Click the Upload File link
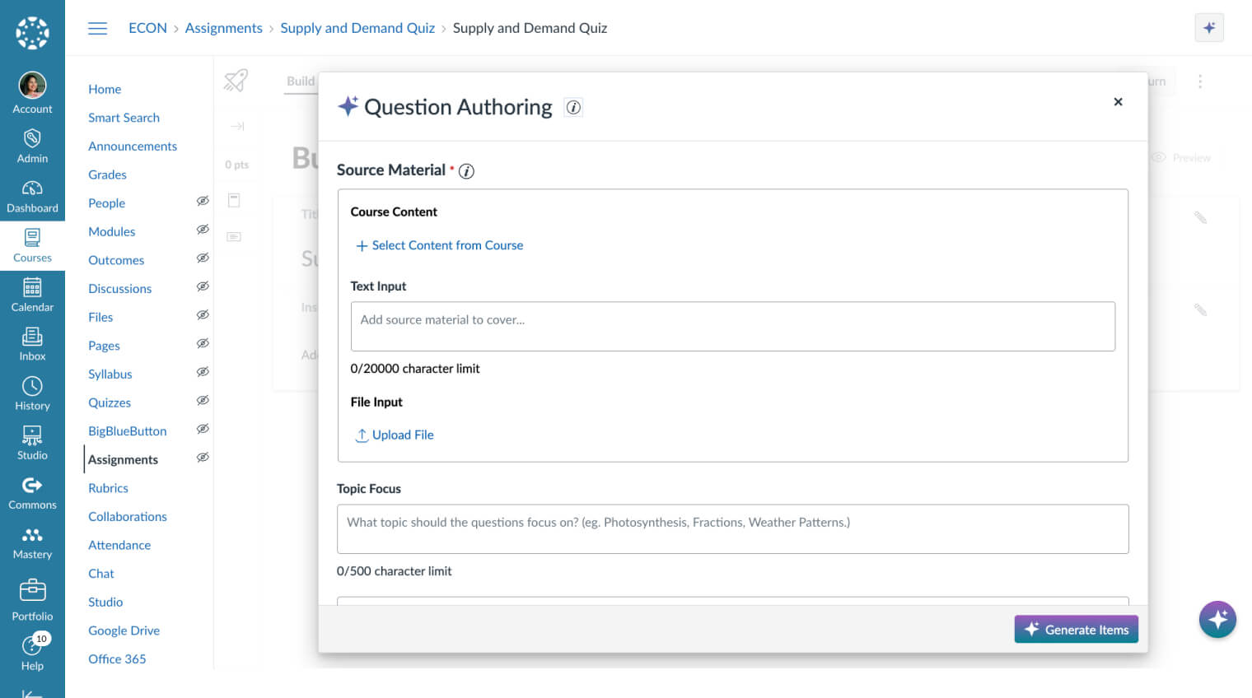1252x698 pixels. click(x=395, y=435)
